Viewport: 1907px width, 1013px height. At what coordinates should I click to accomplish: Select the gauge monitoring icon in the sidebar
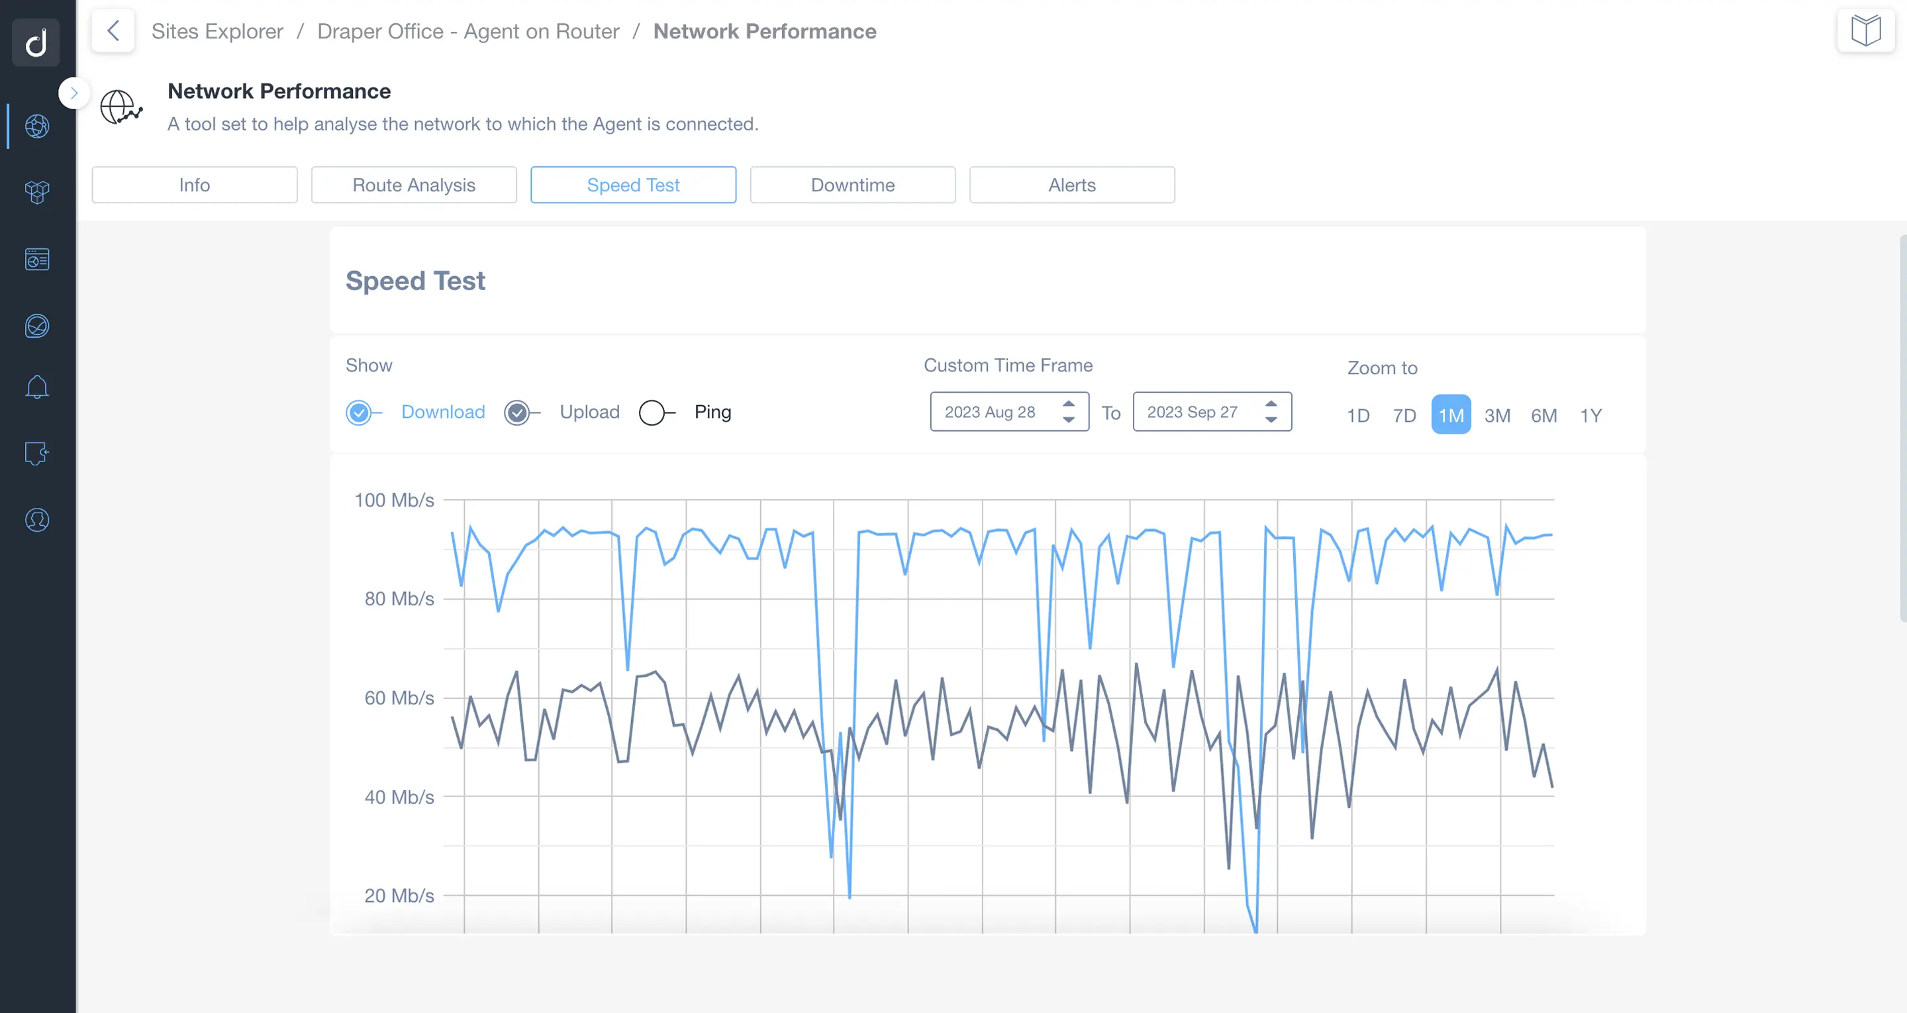[36, 326]
